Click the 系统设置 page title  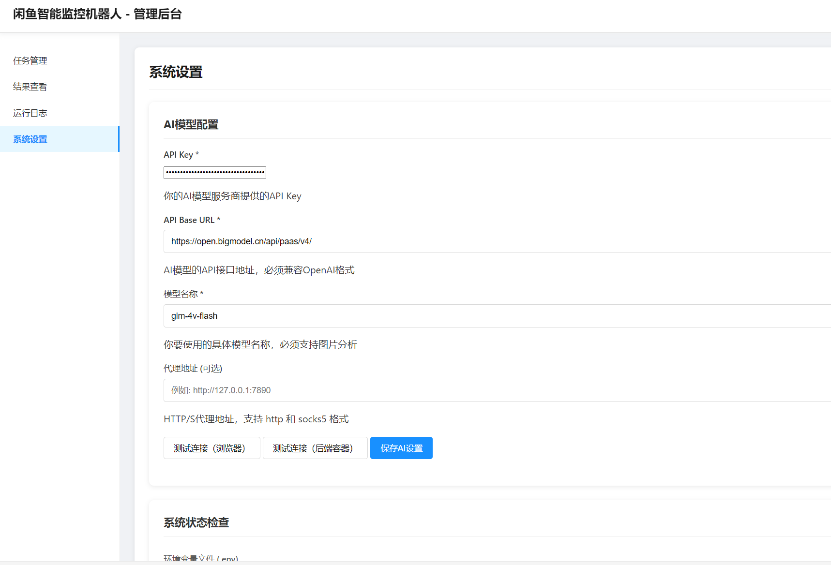pos(176,72)
